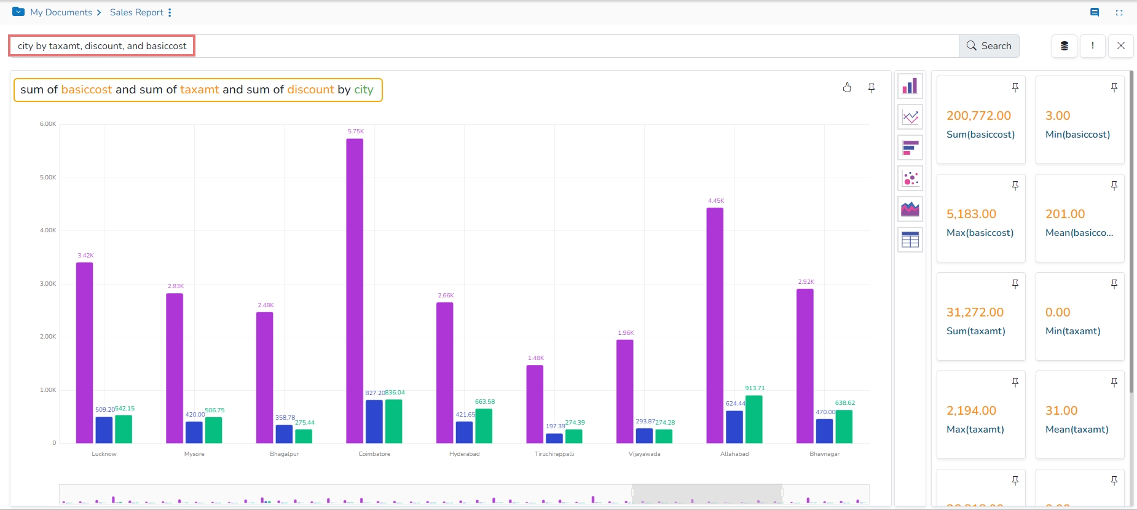This screenshot has width=1137, height=510.
Task: Click the Search button
Action: pyautogui.click(x=989, y=46)
